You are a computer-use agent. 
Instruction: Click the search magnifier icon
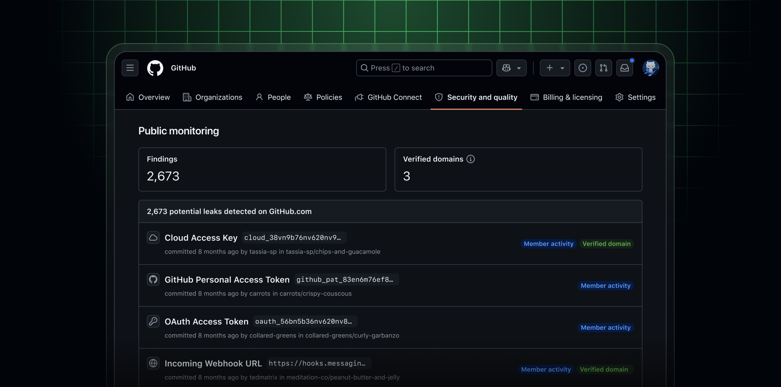[364, 68]
